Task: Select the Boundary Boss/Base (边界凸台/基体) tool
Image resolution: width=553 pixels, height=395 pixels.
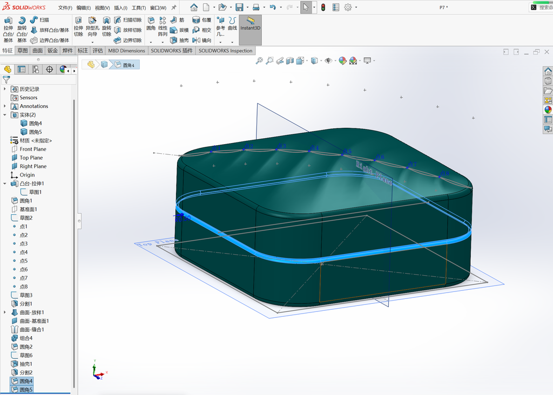Action: click(50, 40)
